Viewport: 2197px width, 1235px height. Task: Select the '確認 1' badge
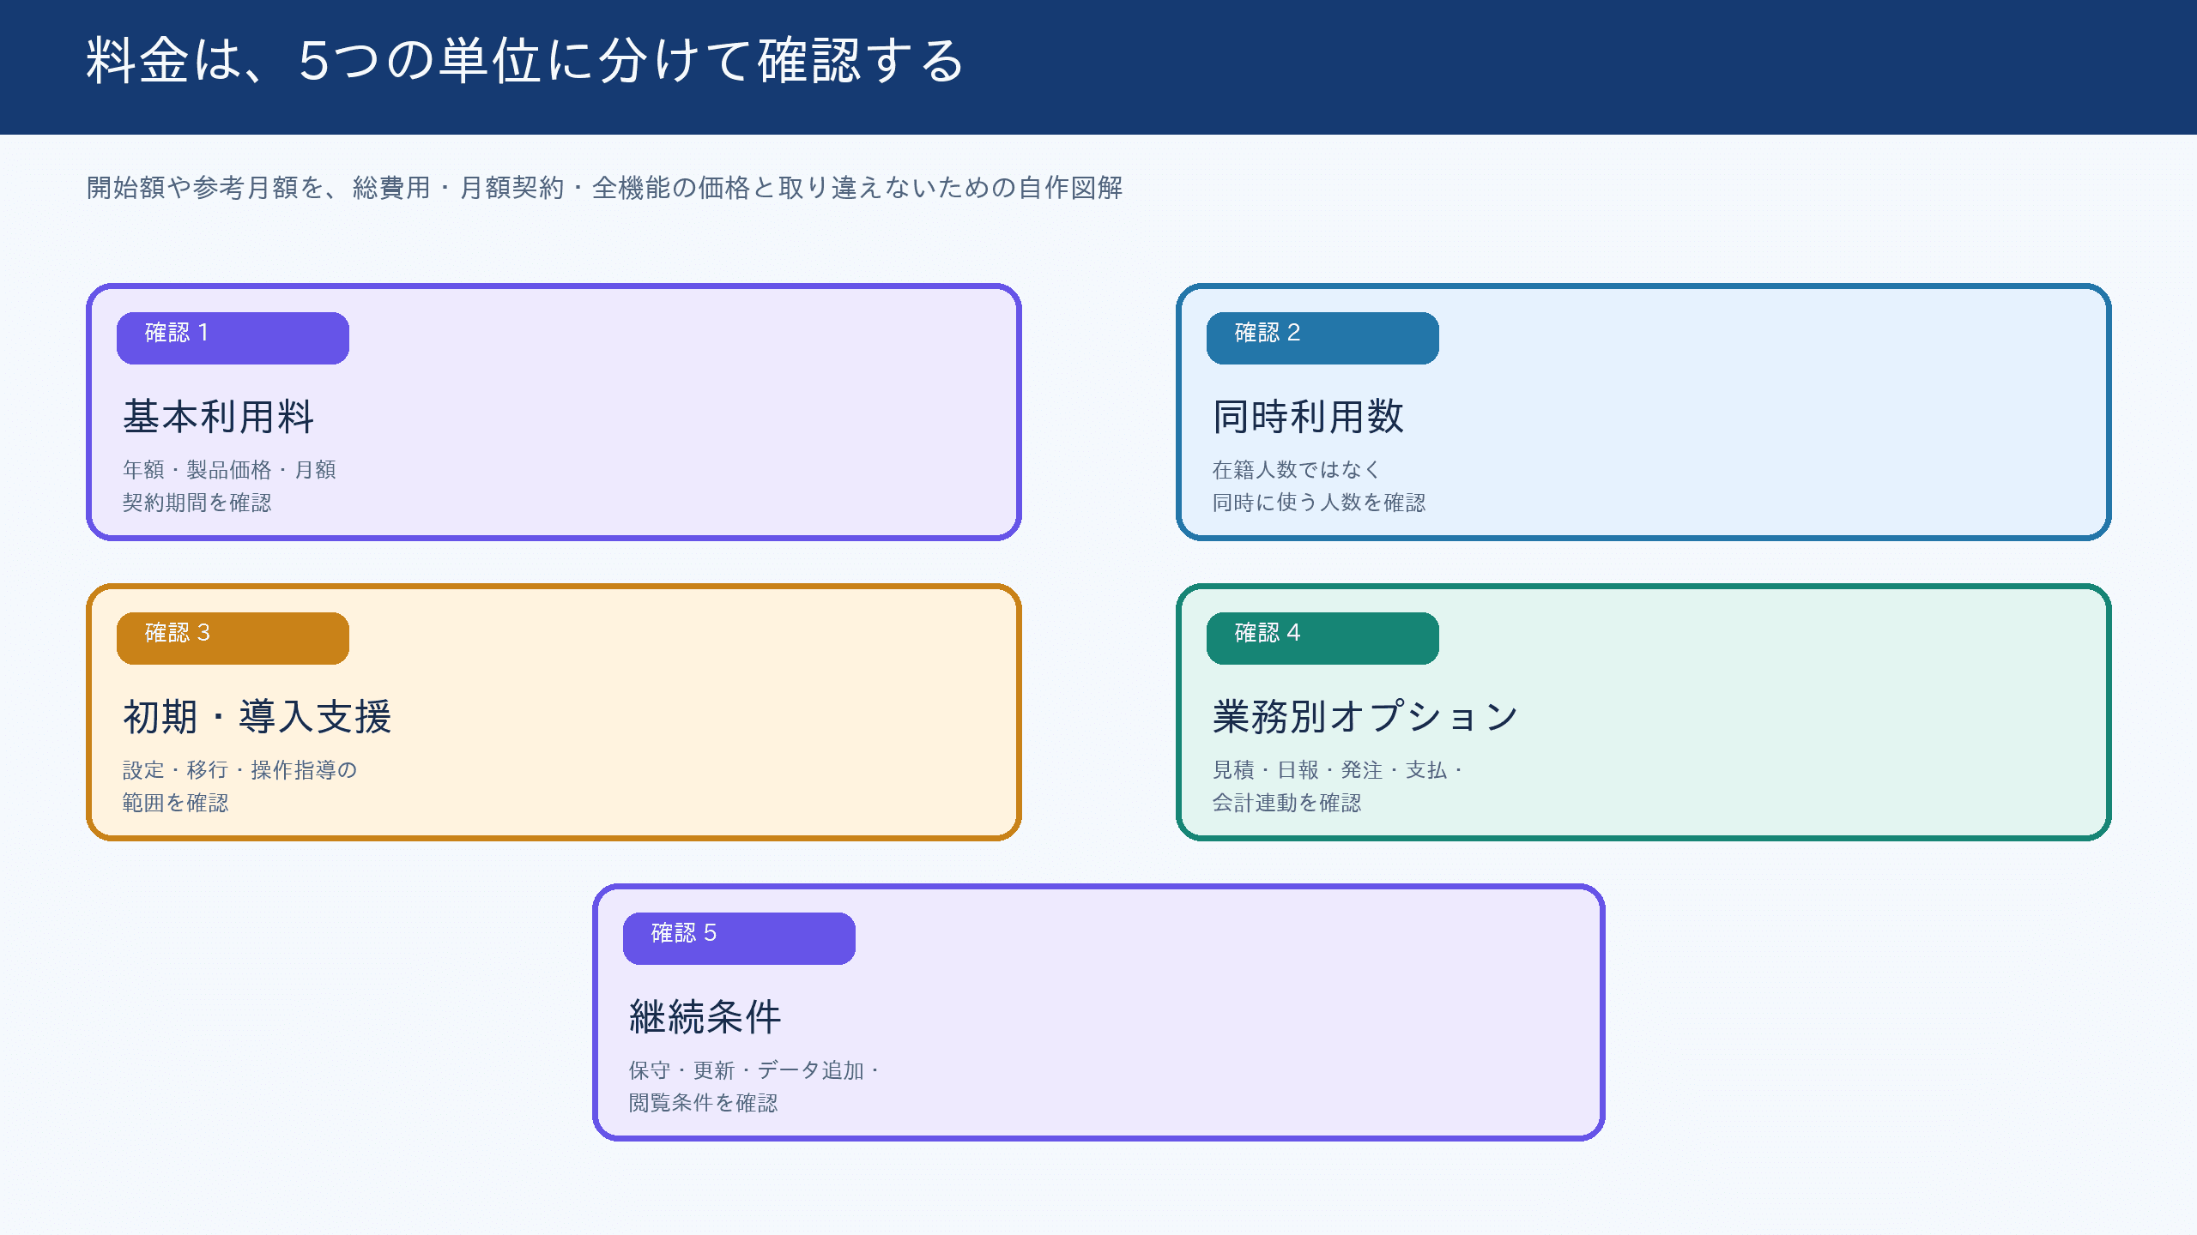[x=233, y=338]
